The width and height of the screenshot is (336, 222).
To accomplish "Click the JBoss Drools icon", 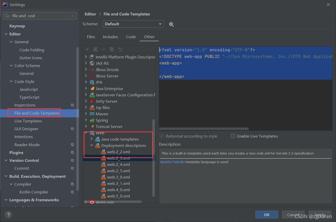I will [92, 70].
